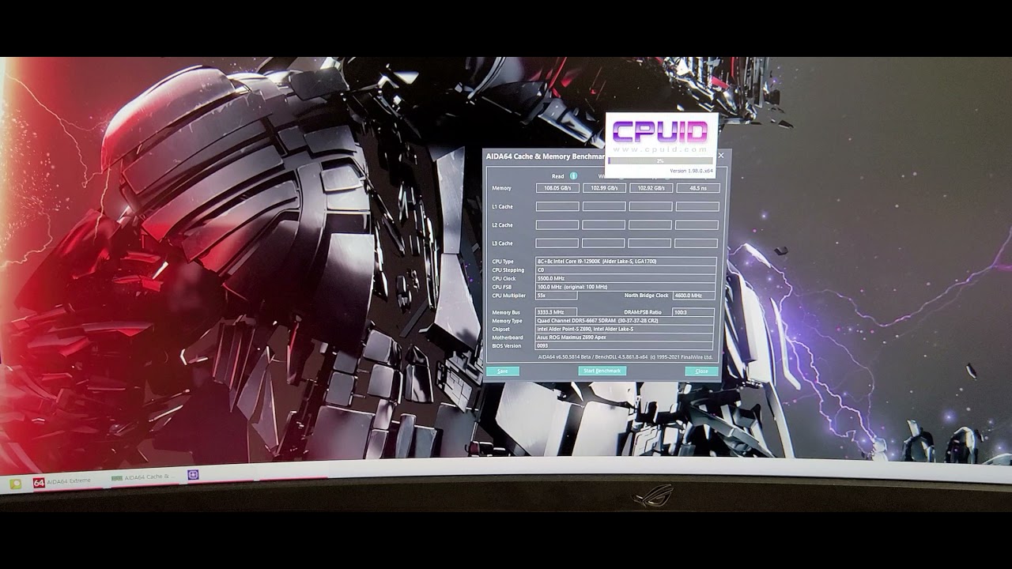Click the L1 Cache label

[502, 207]
